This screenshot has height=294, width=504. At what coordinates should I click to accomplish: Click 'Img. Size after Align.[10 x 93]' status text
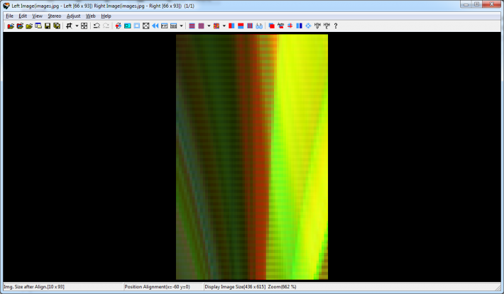click(34, 287)
